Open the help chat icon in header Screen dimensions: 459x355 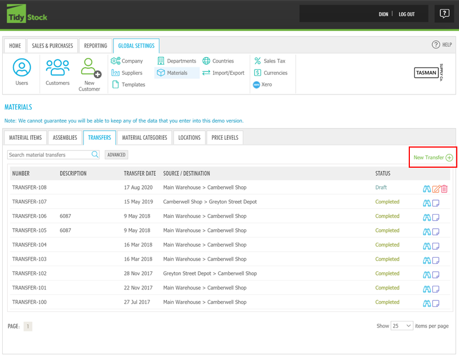point(444,14)
